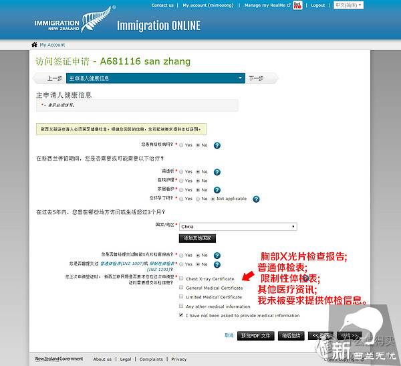
Task: Click the << 返回 back button
Action: coord(321,336)
